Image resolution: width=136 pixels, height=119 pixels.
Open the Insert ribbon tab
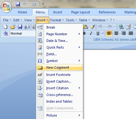(x=57, y=12)
